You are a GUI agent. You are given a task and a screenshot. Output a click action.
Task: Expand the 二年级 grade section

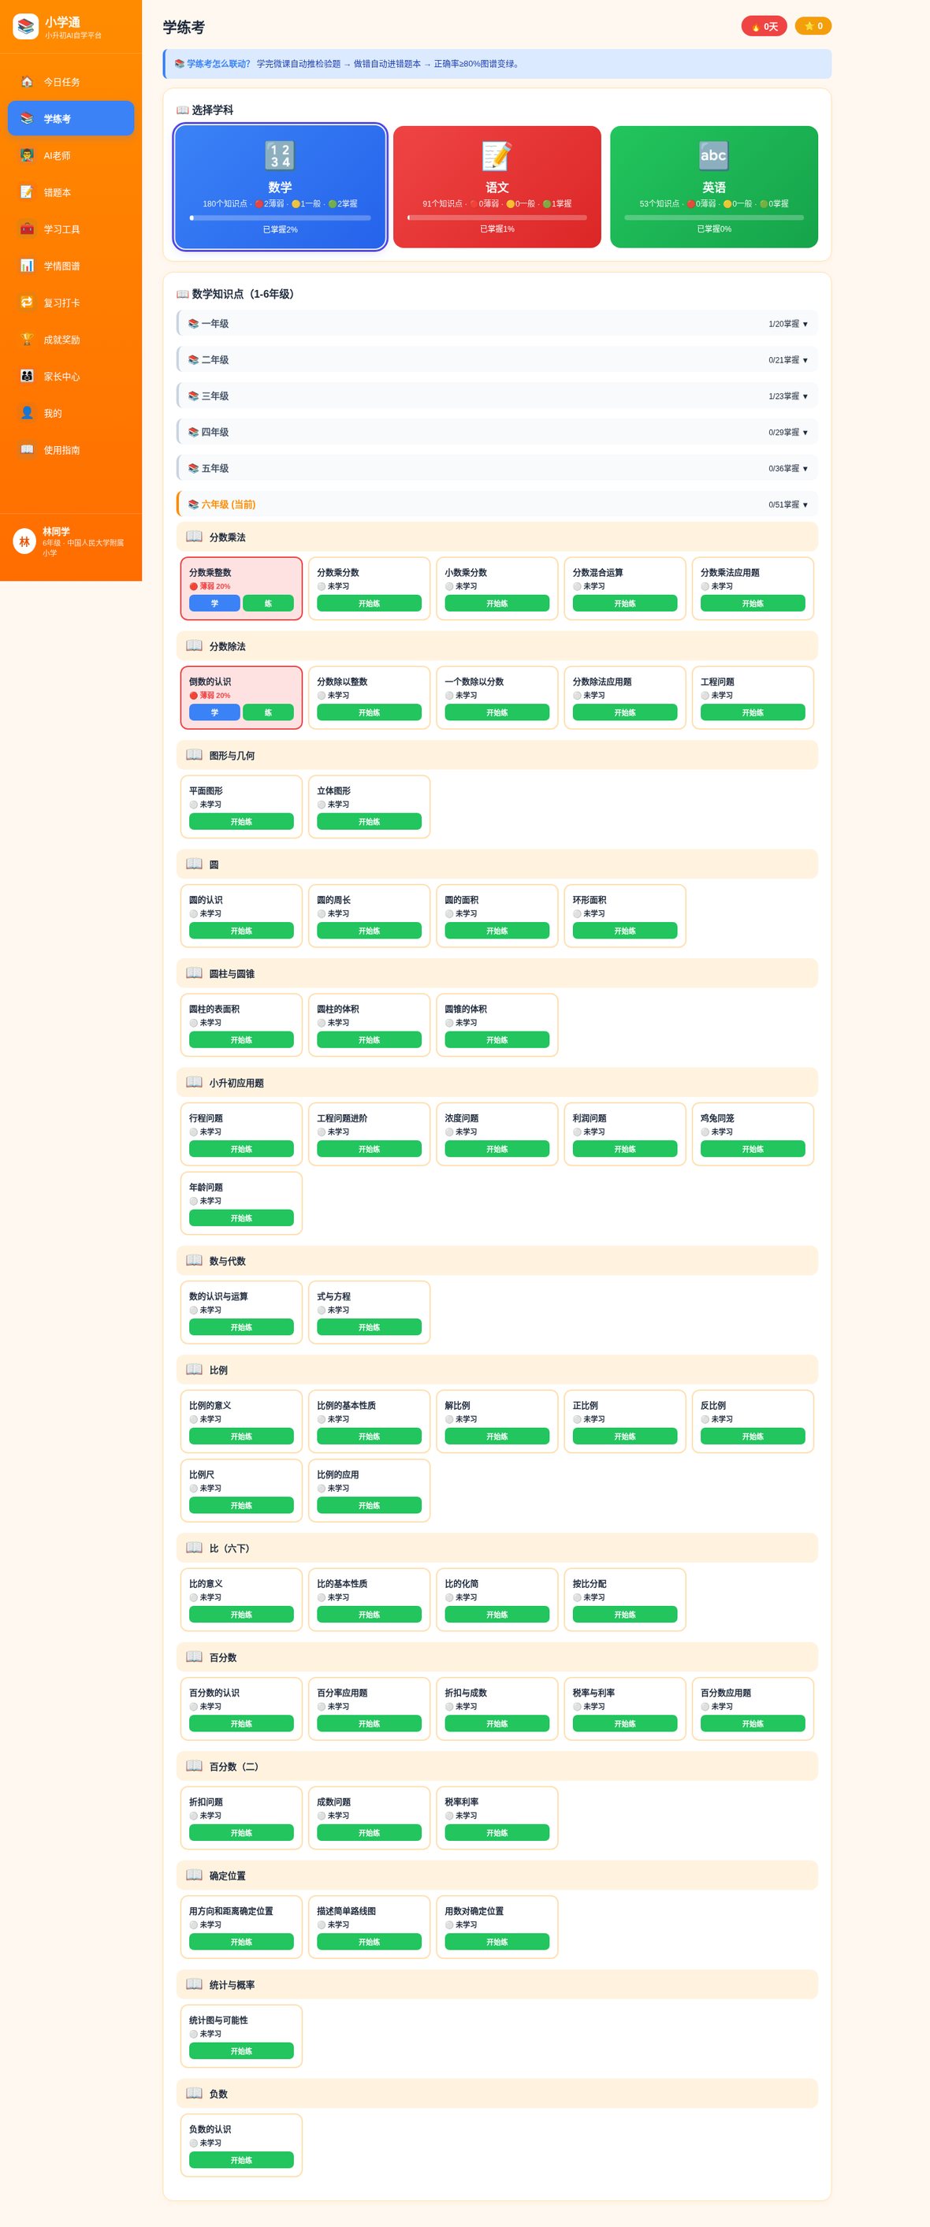[x=497, y=360]
